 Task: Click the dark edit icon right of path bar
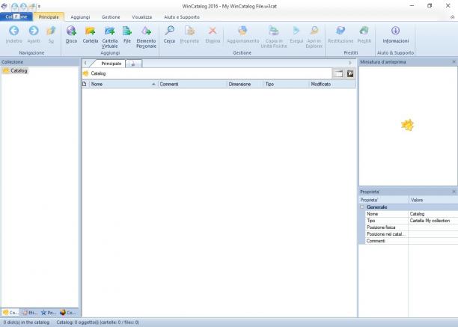coord(350,73)
